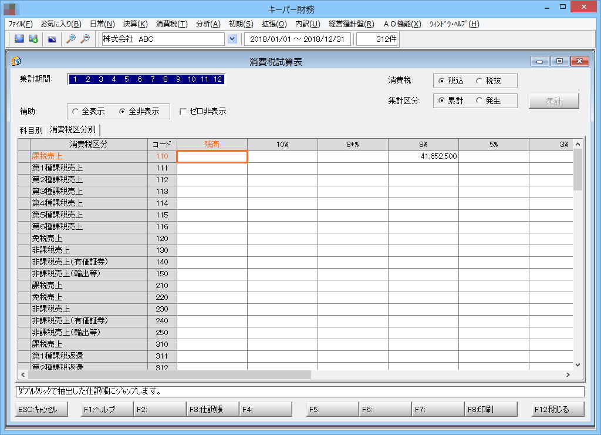
Task: Click the zoom out magnifier icon
Action: point(85,39)
